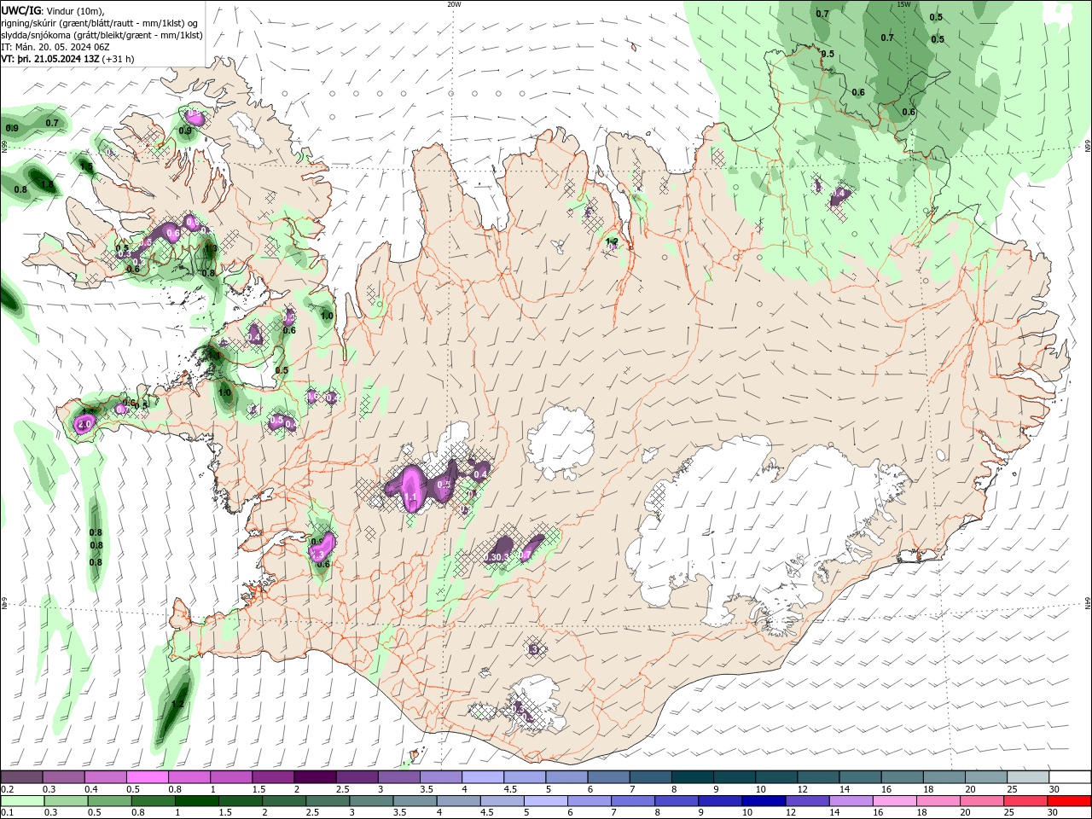Click the '0.2' legend label

[x=7, y=789]
